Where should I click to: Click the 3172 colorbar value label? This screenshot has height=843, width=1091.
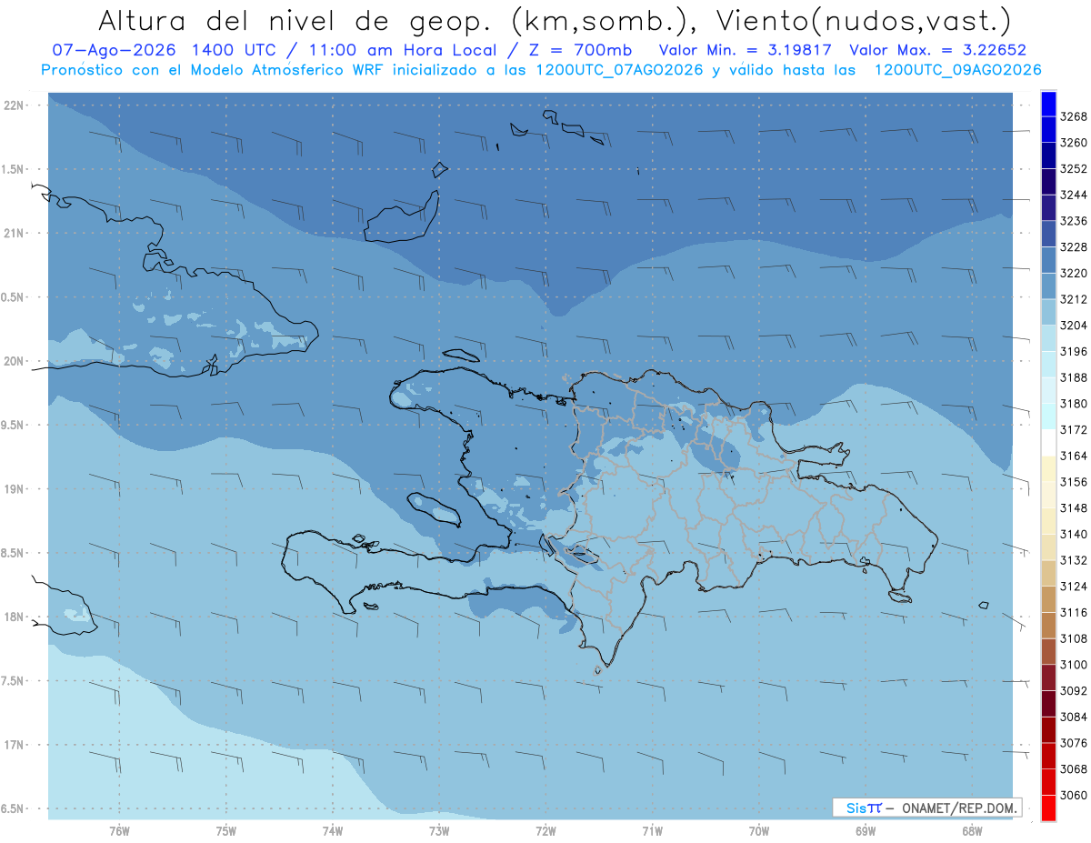(x=1074, y=429)
